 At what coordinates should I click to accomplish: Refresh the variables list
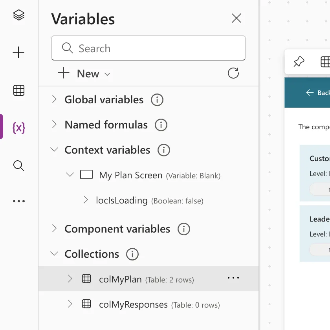(x=233, y=73)
